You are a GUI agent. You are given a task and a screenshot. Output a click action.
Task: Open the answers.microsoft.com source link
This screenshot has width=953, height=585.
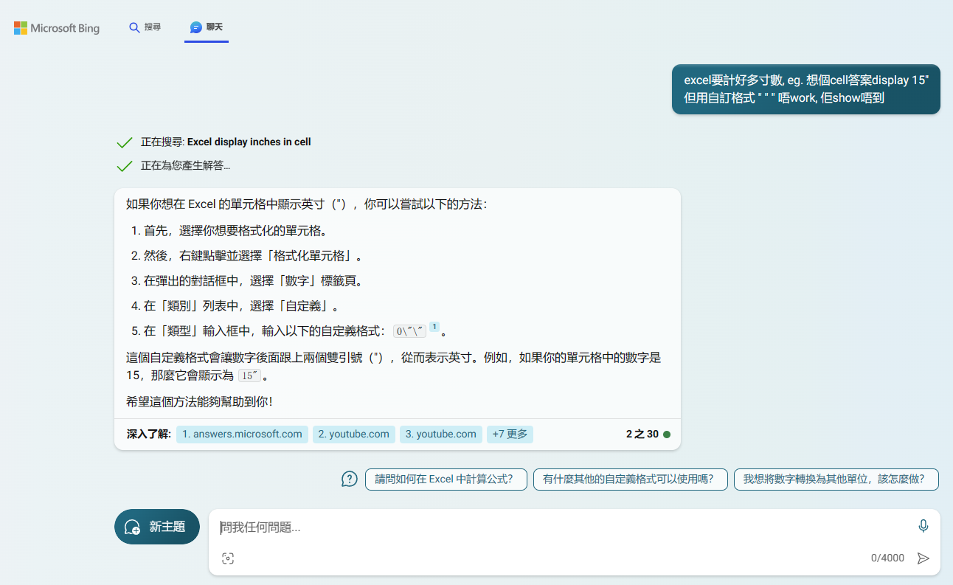(x=242, y=435)
